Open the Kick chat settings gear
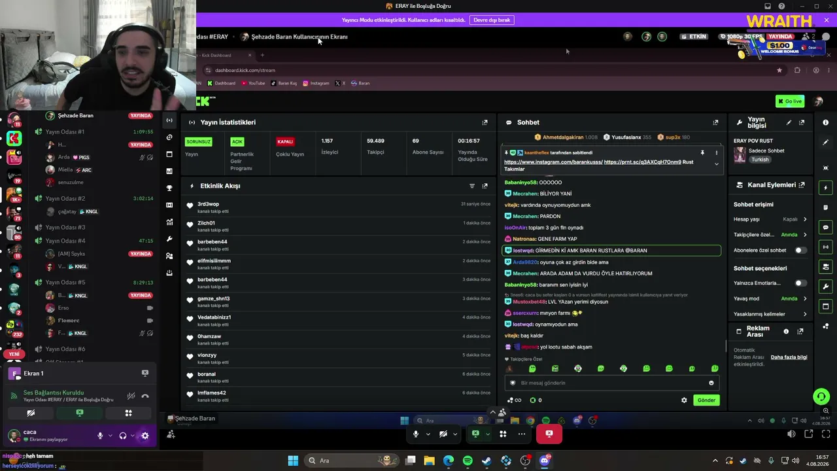This screenshot has width=837, height=471. click(x=684, y=400)
